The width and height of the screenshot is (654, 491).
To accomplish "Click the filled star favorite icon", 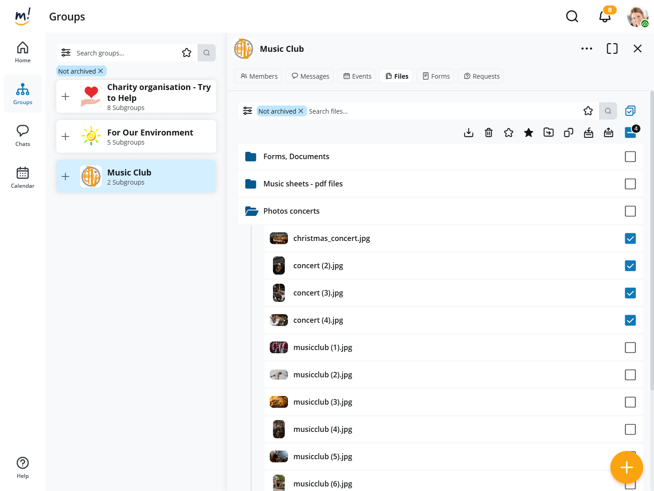I will (529, 133).
